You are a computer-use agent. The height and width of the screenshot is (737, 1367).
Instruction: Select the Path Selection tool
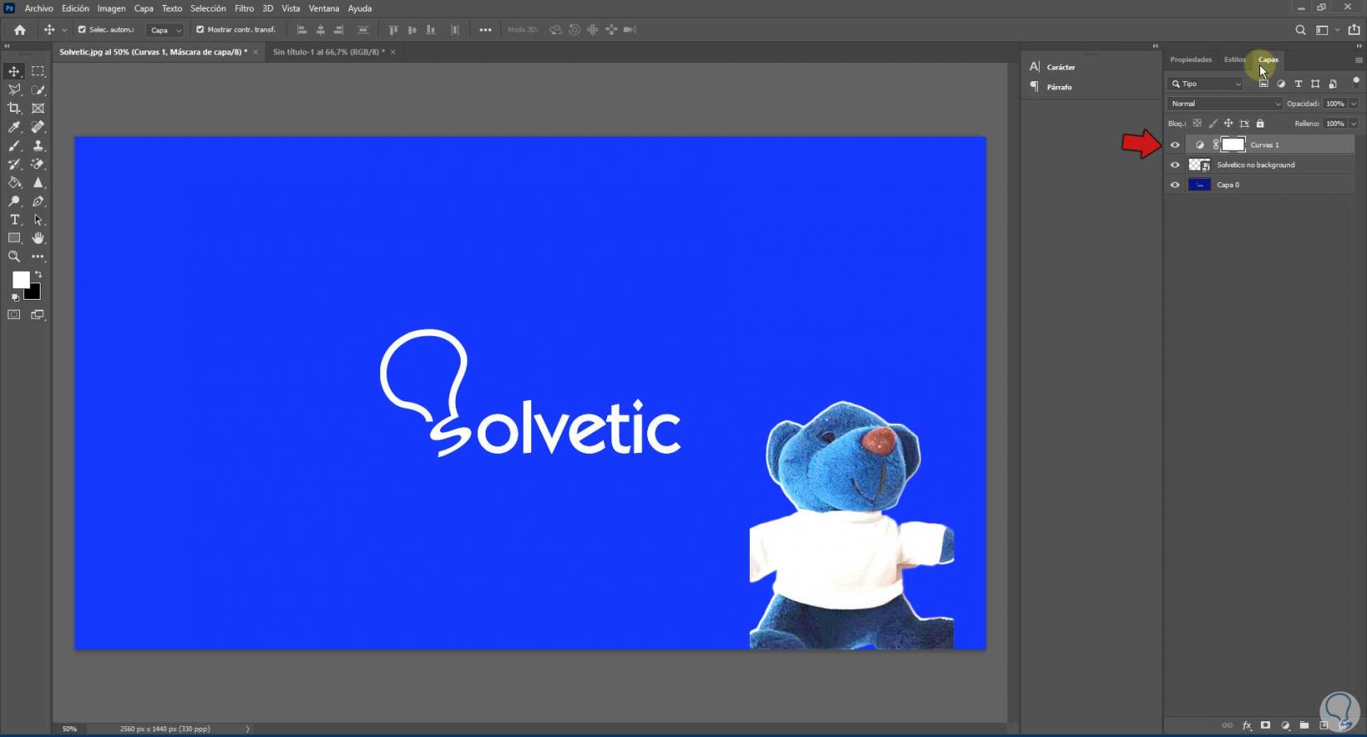click(38, 219)
